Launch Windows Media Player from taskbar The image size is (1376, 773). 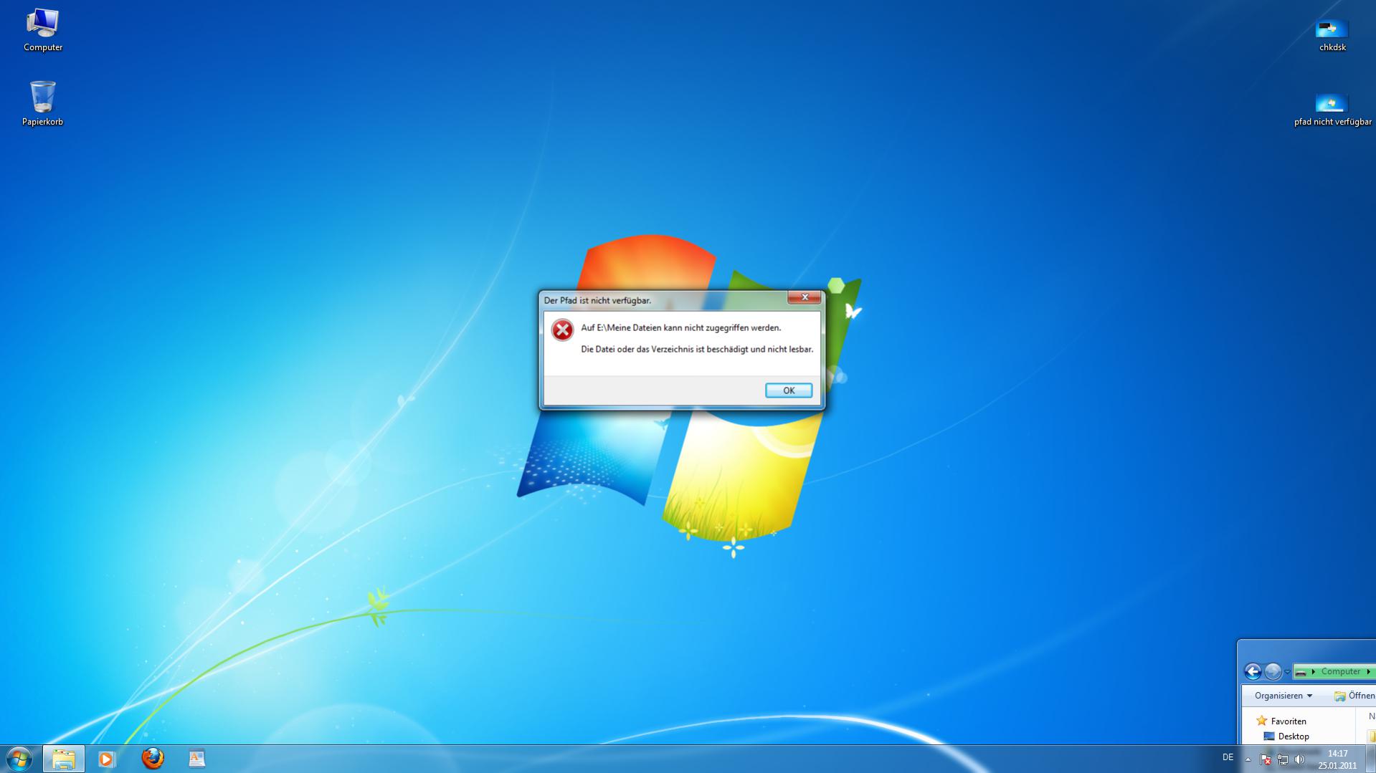pos(107,759)
